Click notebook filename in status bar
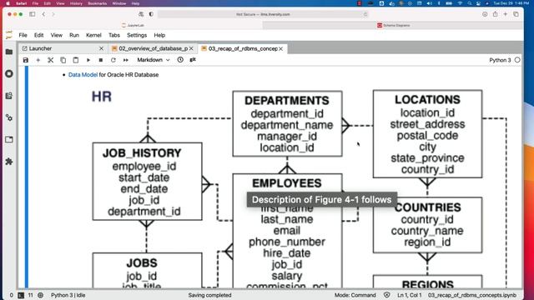 click(472, 295)
